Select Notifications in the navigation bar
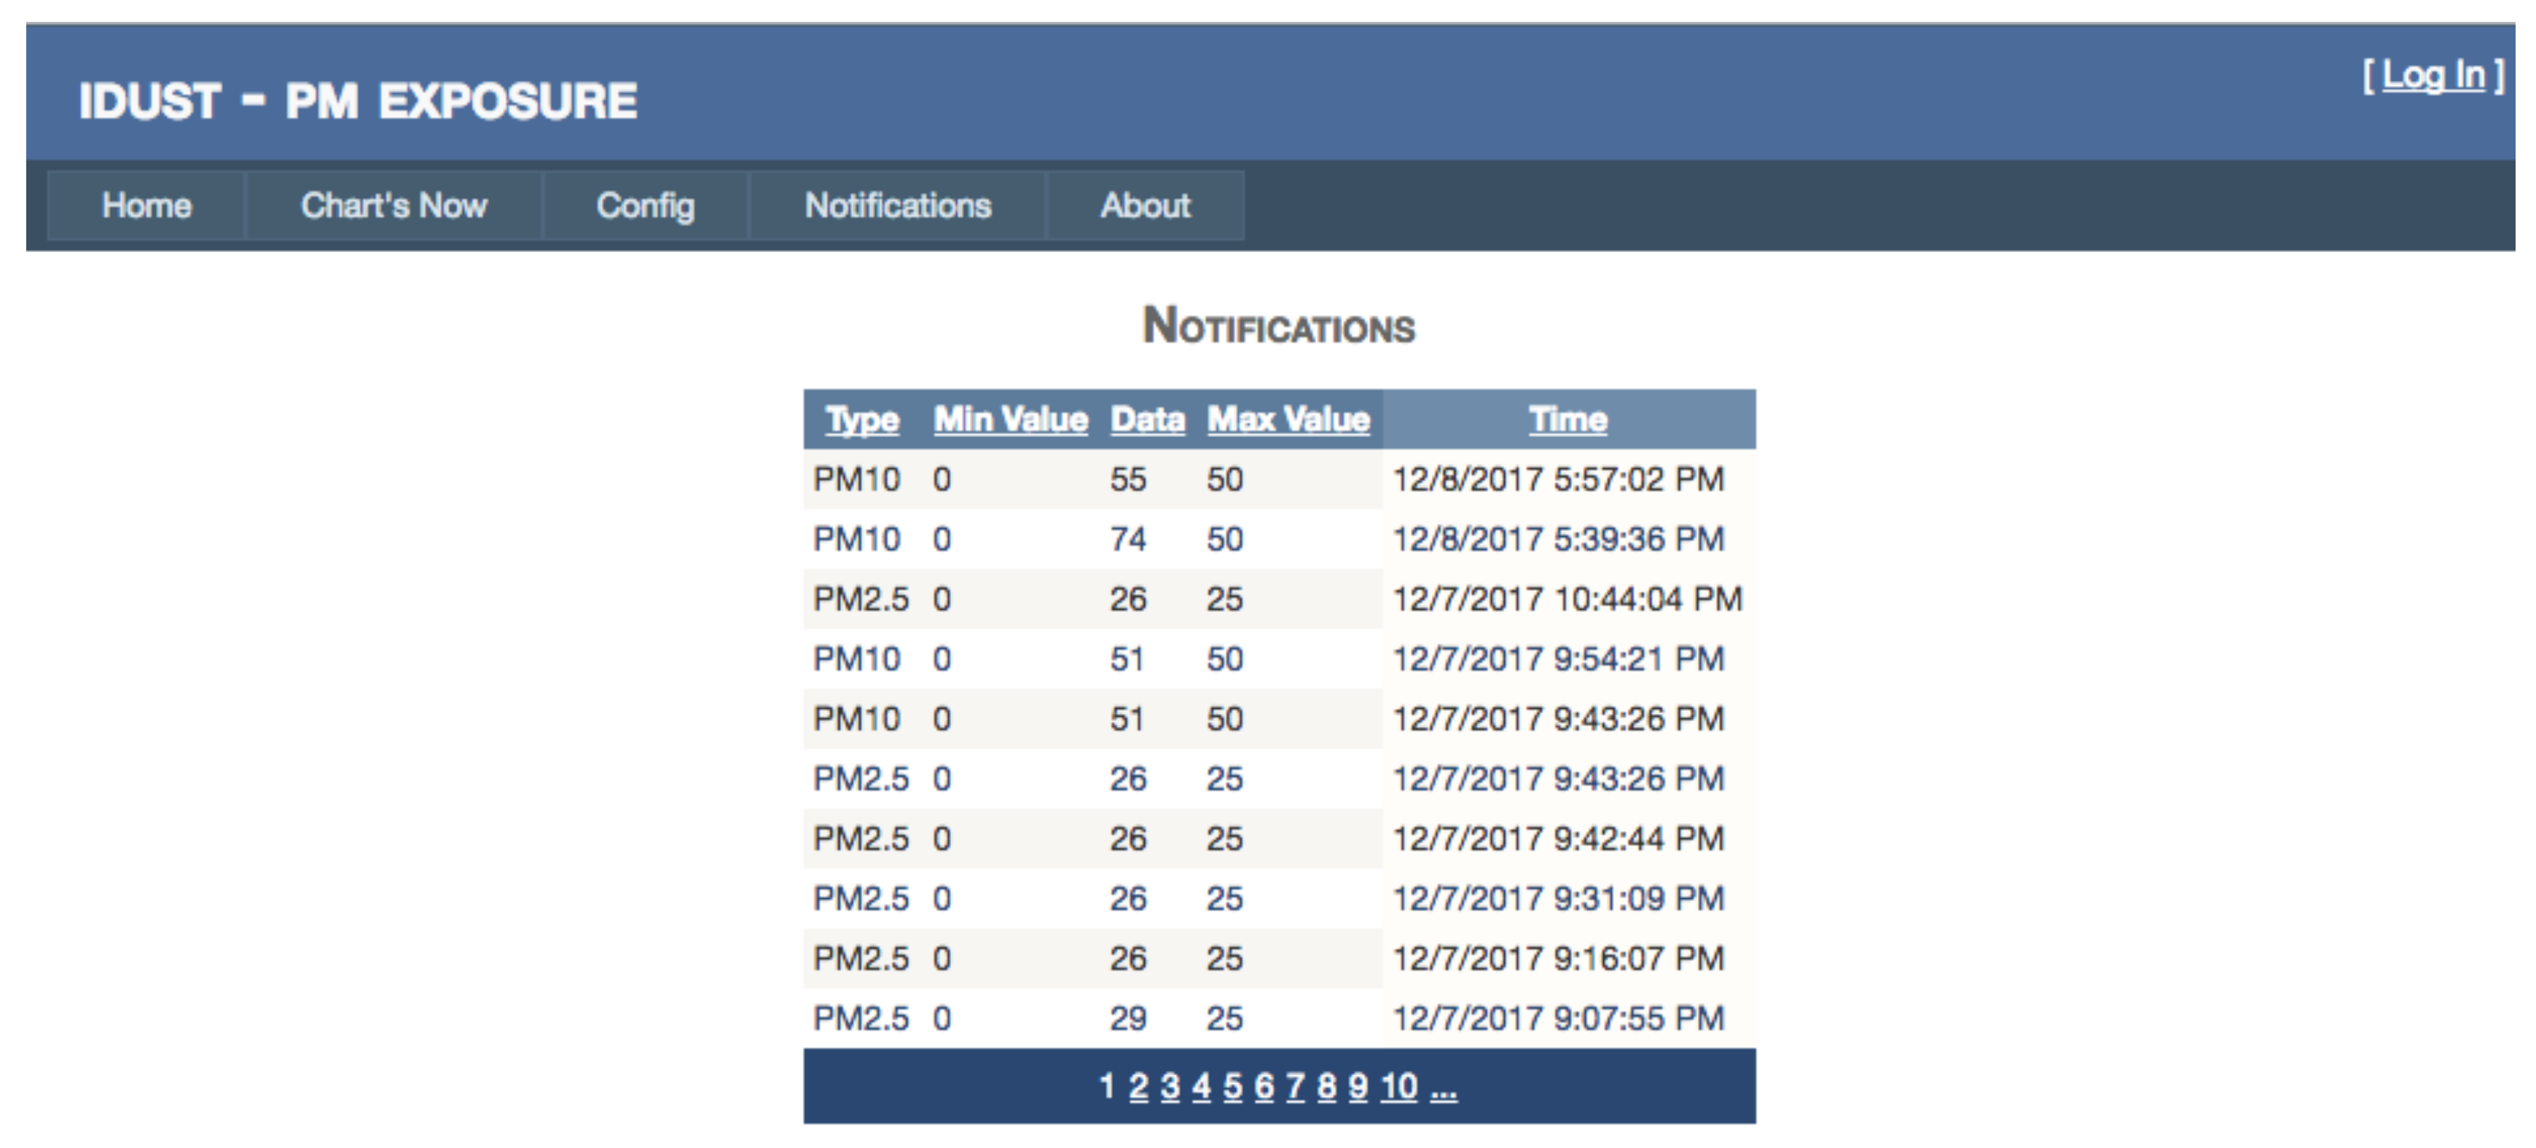Viewport: 2536px width, 1148px height. (x=898, y=205)
